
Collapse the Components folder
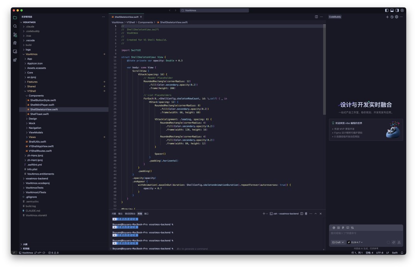click(36, 96)
